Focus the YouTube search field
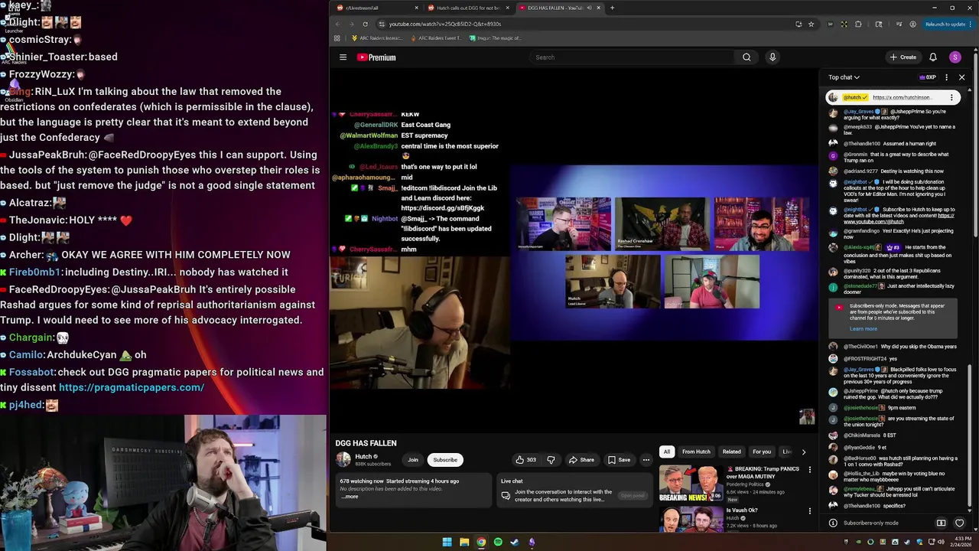979x551 pixels. click(632, 57)
